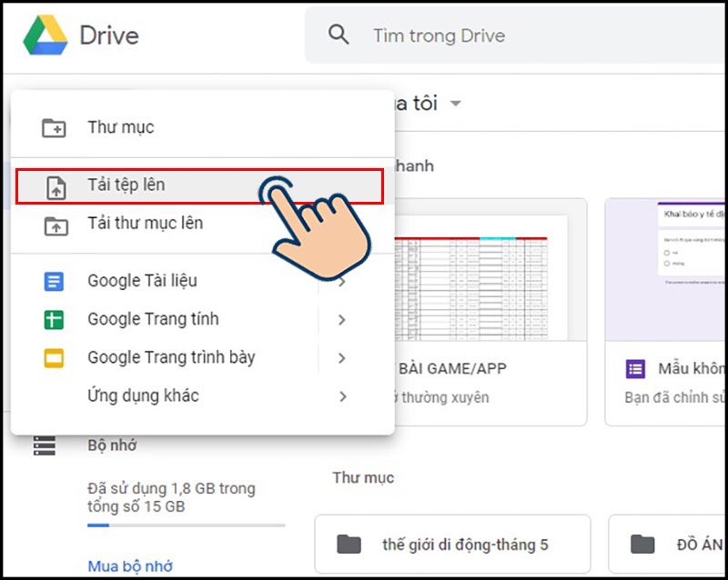Click the storage usage progress bar
The image size is (728, 580).
click(187, 525)
